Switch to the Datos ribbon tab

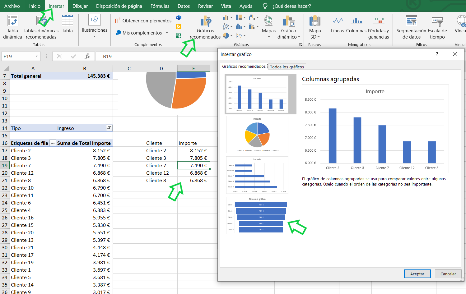click(184, 6)
